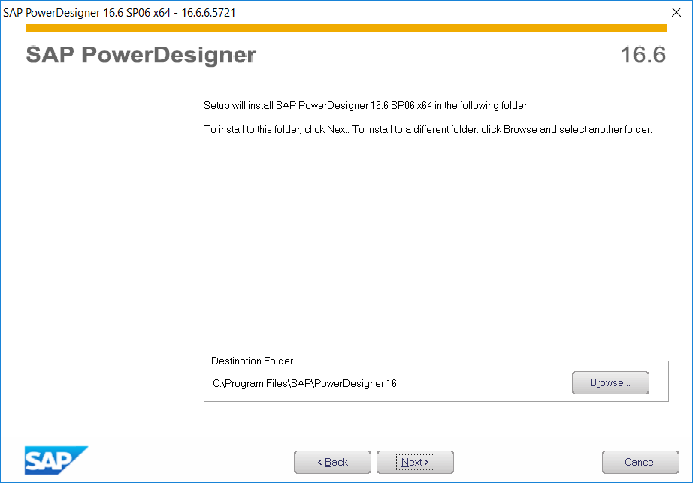
Task: Click the window title 'SAP PowerDesigner 16.6 SP06 x64 - 16.6.6.5721'
Action: point(120,13)
